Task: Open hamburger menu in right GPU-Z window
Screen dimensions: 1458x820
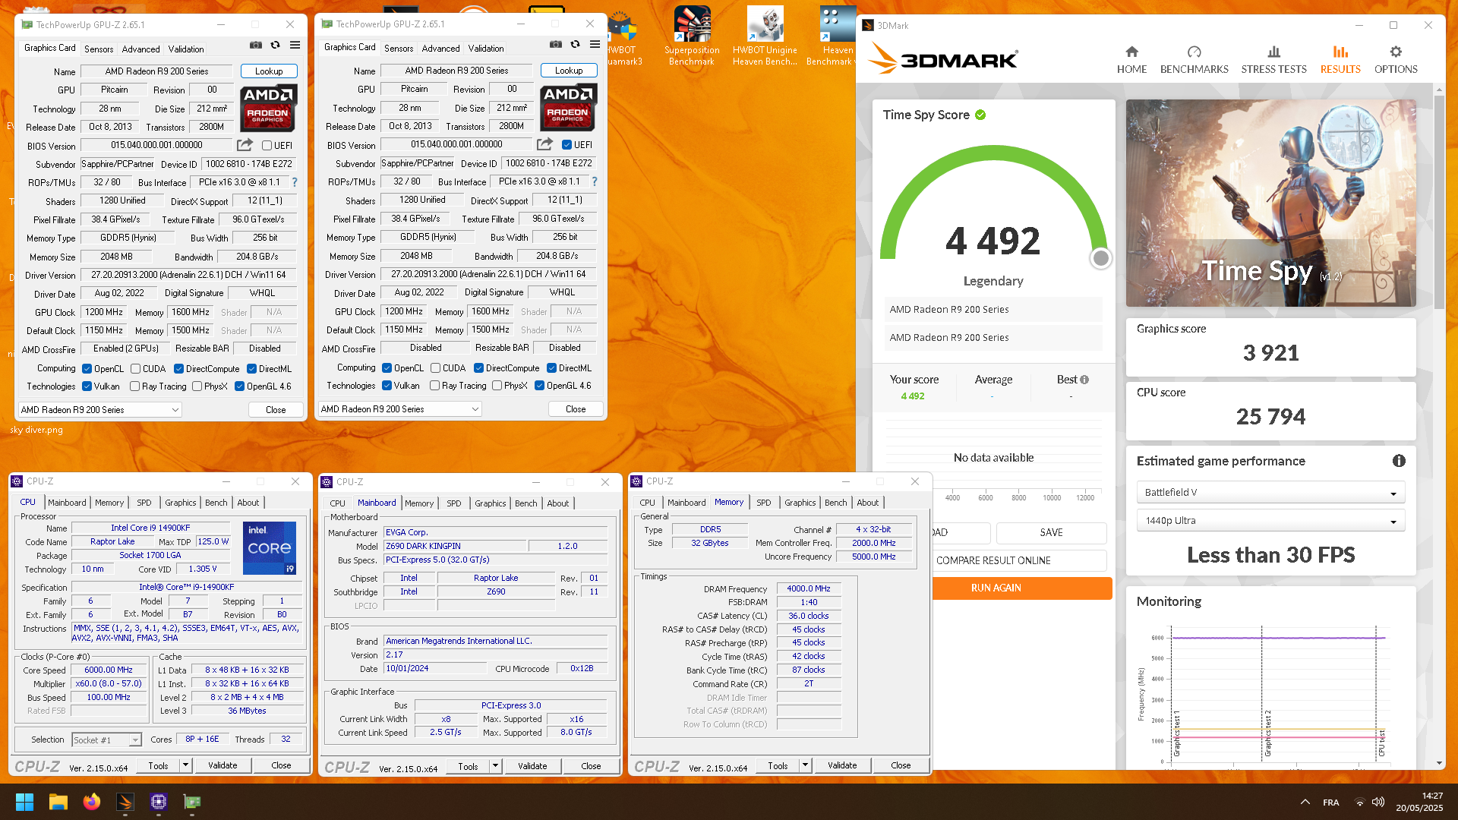Action: [x=595, y=45]
